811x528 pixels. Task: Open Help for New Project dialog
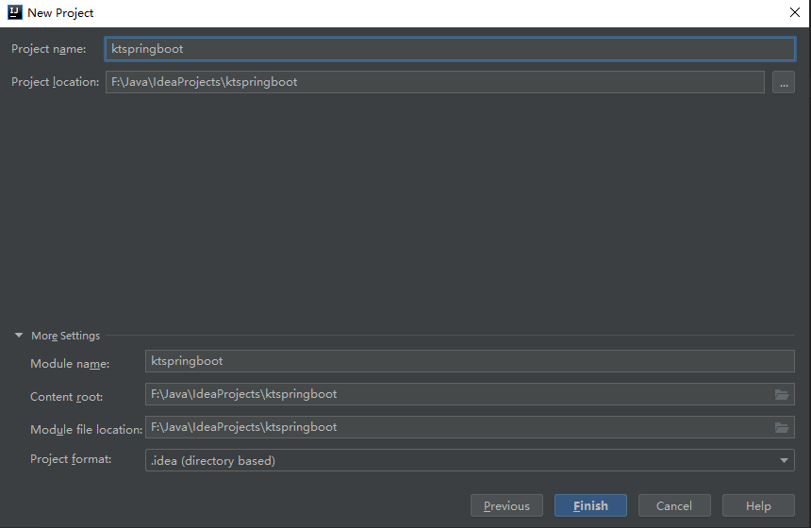[x=758, y=505]
